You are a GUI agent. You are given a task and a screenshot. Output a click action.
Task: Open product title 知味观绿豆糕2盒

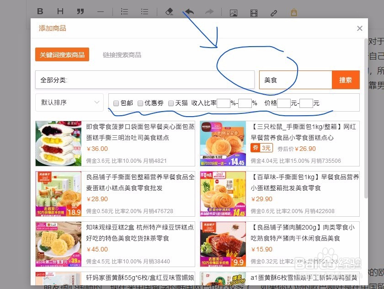[139, 233]
